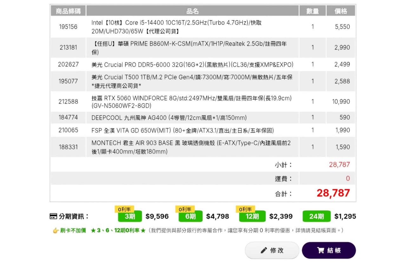406x264 pixels.
Task: Pick the 12期 installment option
Action: coord(252,216)
